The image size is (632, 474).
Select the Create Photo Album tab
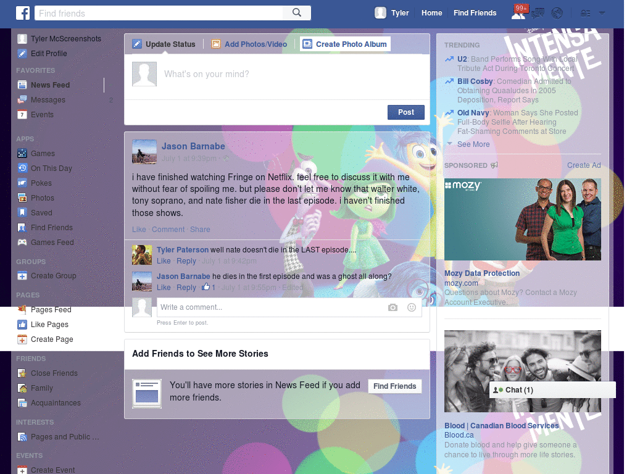click(x=345, y=44)
